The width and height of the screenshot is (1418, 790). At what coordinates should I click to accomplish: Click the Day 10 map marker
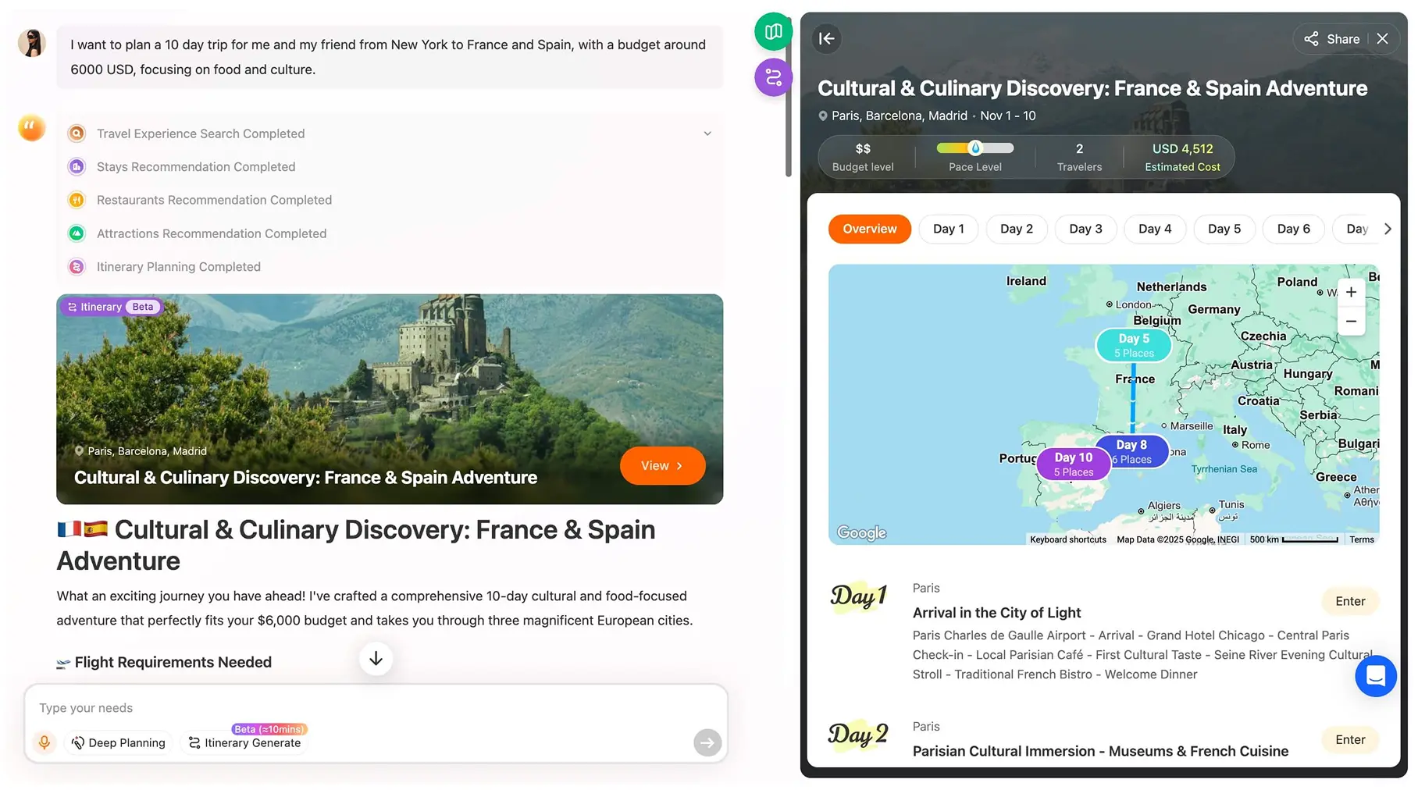[1074, 464]
